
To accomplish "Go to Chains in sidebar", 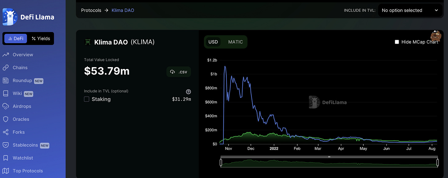I will 20,67.
